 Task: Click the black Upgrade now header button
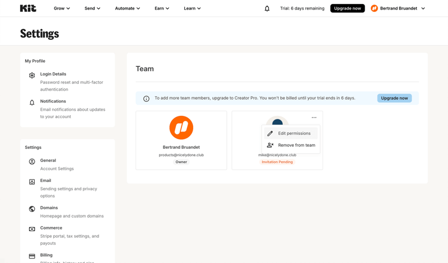tap(347, 8)
